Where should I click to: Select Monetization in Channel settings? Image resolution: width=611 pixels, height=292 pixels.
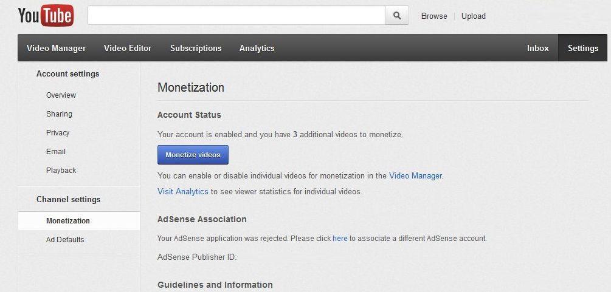click(x=79, y=221)
